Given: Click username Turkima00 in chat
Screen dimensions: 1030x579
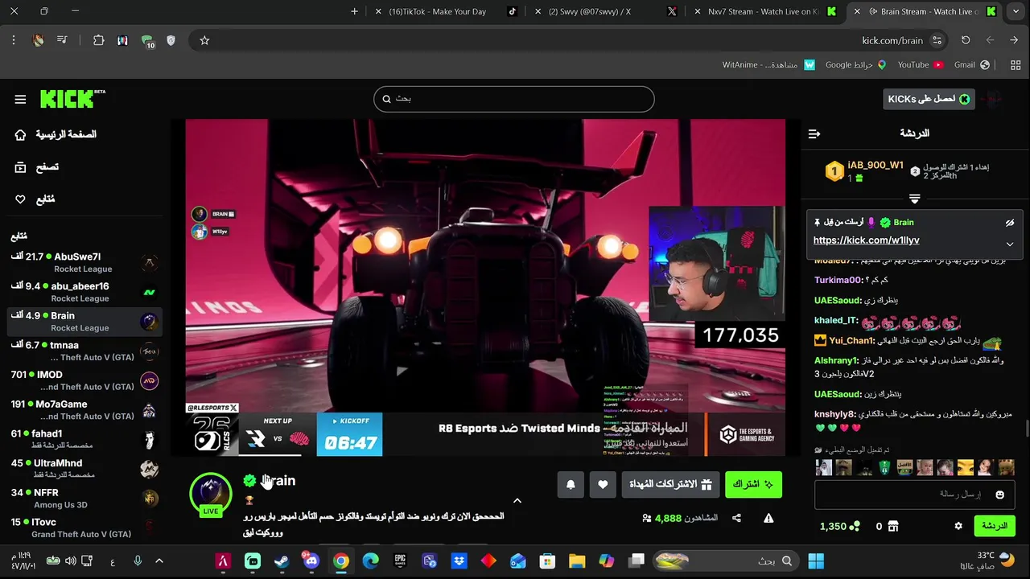Looking at the screenshot, I should coord(838,280).
